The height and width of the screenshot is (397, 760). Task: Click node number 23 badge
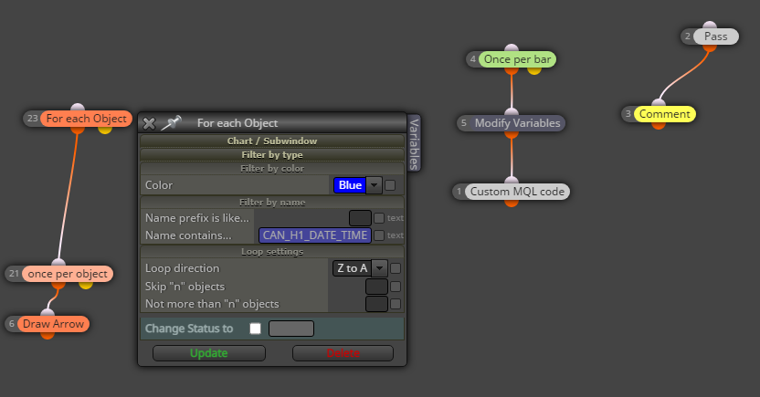point(33,119)
